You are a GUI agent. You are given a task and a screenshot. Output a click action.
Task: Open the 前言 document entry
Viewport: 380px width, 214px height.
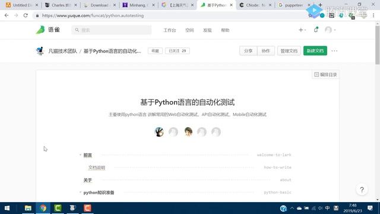pos(87,155)
